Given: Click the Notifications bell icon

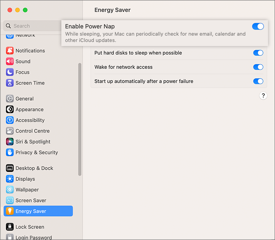Looking at the screenshot, I should click(x=10, y=51).
